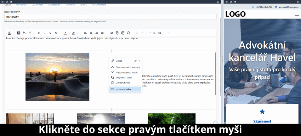Undo the last editor action
The height and width of the screenshot is (136, 301).
(24, 33)
